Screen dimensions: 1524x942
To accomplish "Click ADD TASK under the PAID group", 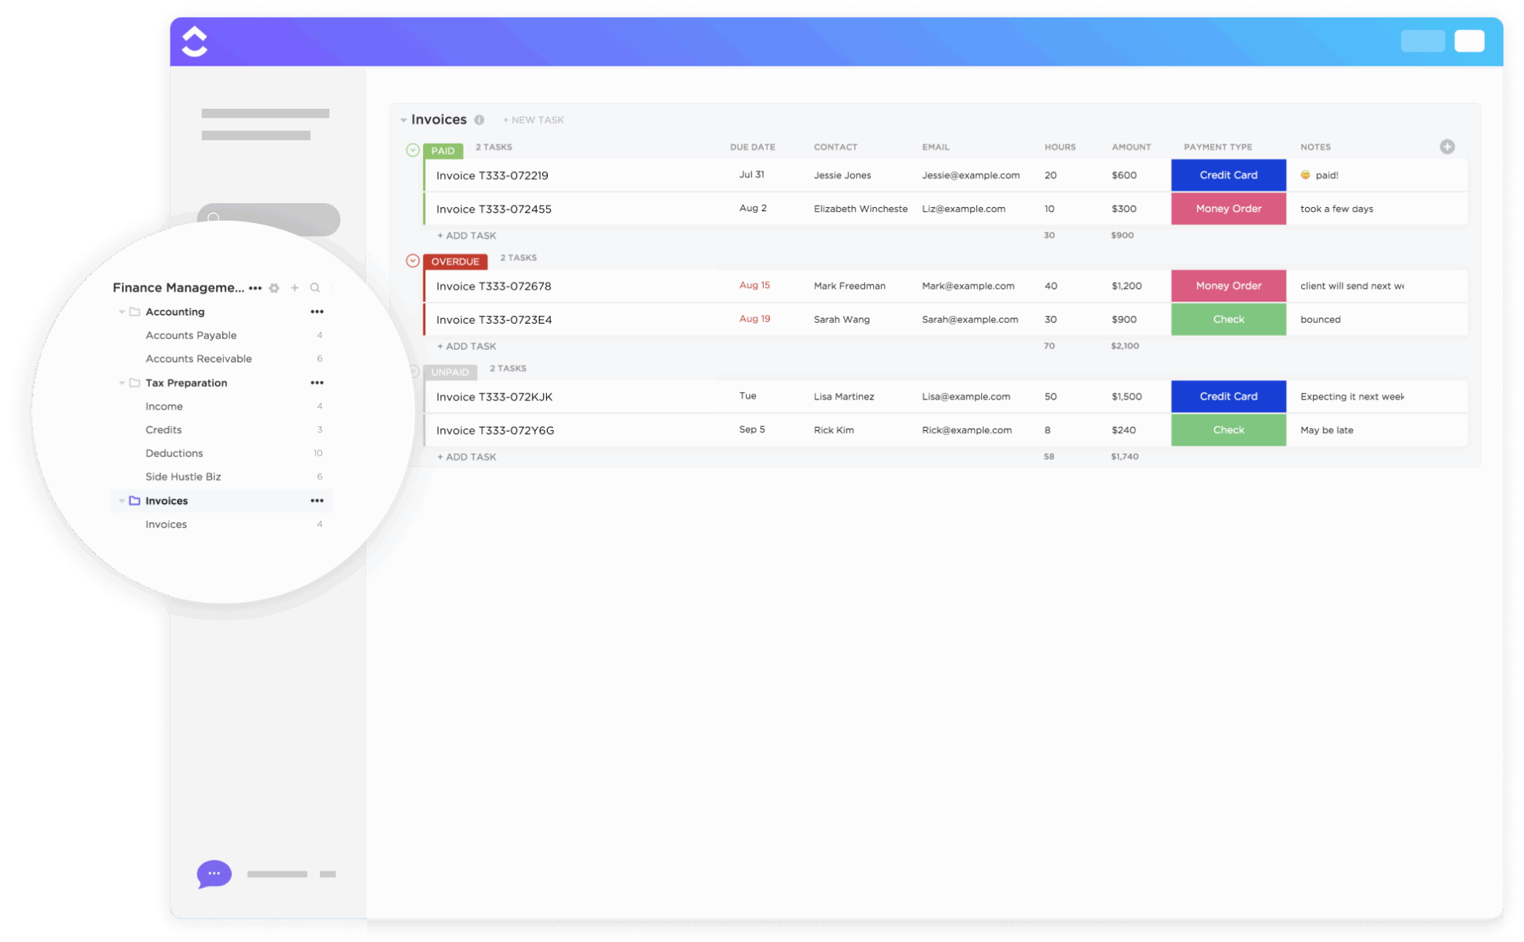I will (x=466, y=235).
